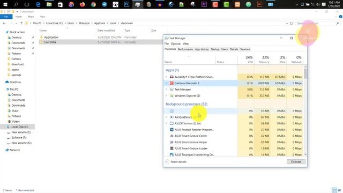Click the End task button
Viewport: 343px width, 193px height.
(296, 162)
